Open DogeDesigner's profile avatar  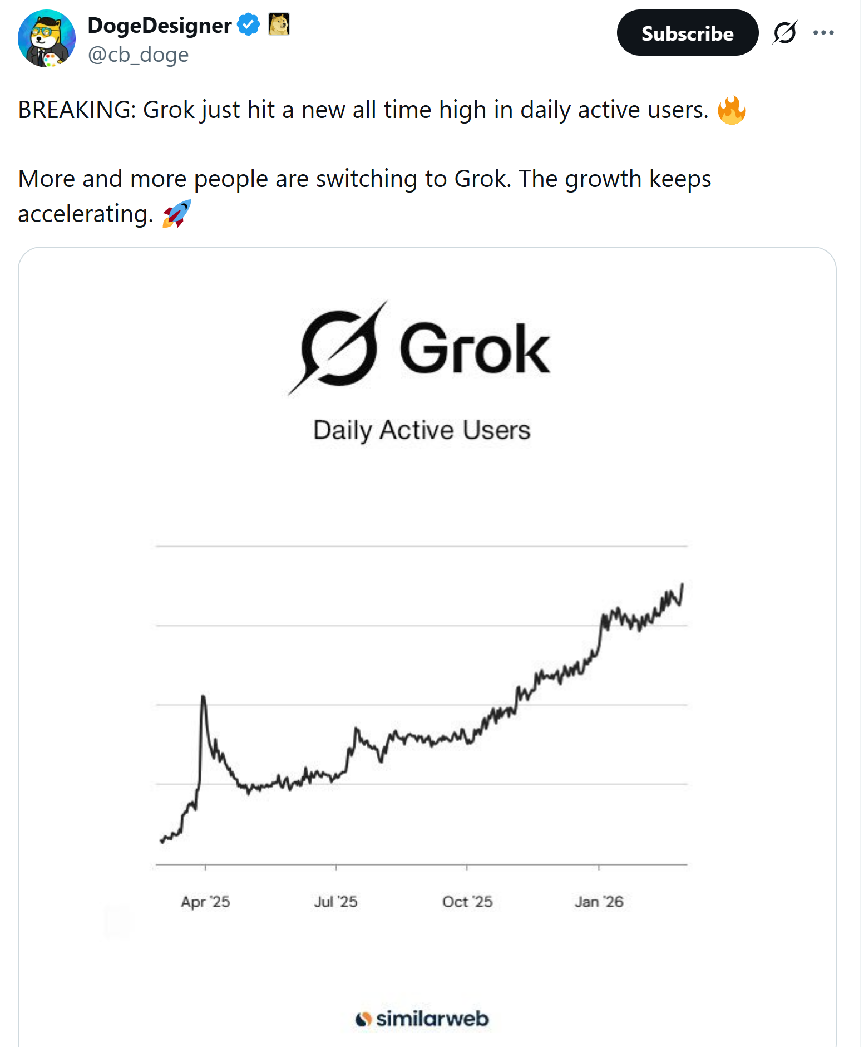(x=47, y=38)
